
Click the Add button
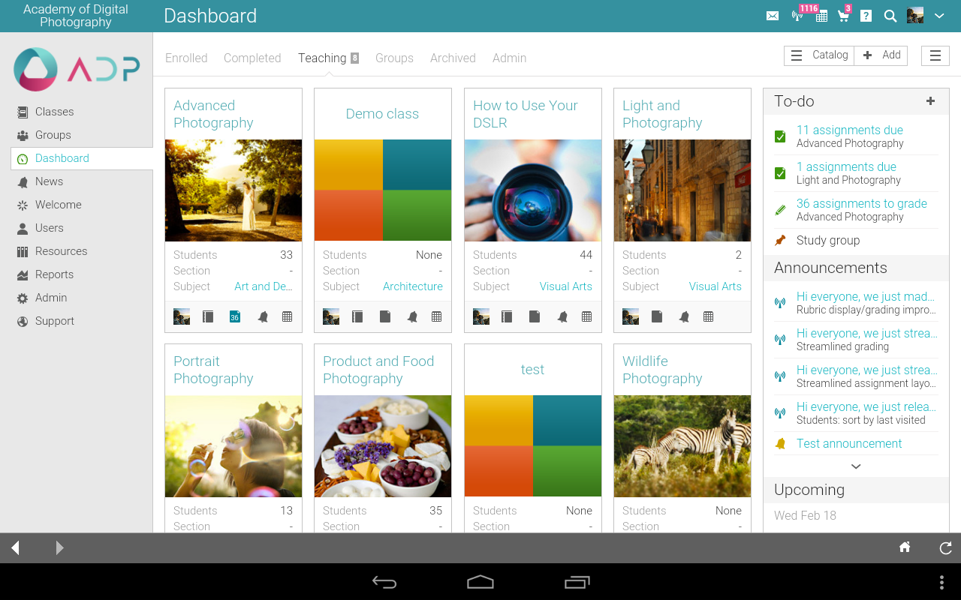click(x=881, y=55)
